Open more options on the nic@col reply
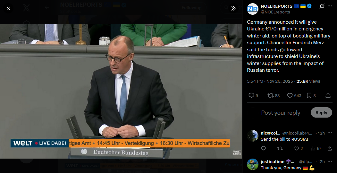This screenshot has width=337, height=173. pos(330,133)
